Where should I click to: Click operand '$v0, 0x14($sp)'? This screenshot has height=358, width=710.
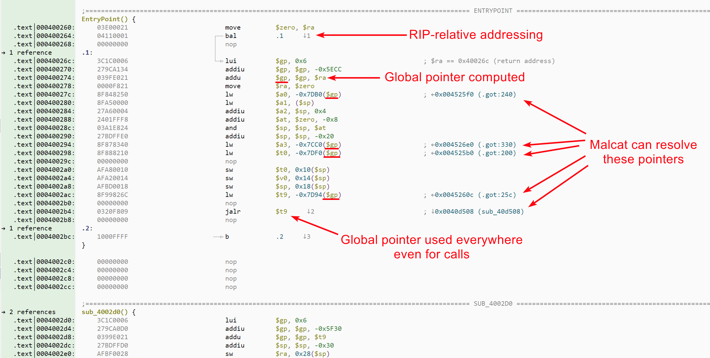click(x=303, y=178)
